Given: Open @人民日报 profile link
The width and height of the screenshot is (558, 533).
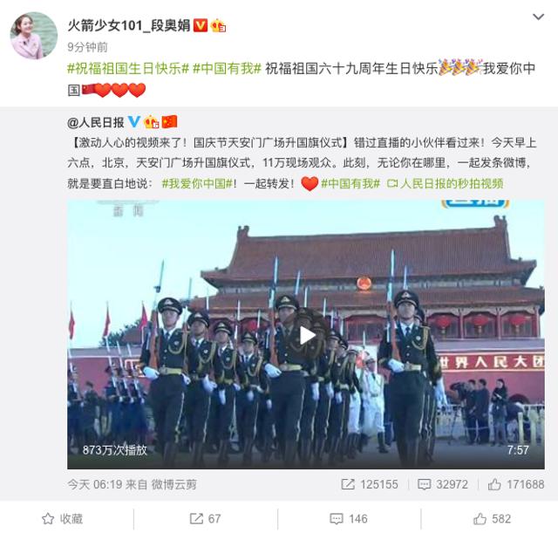Looking at the screenshot, I should tap(96, 122).
